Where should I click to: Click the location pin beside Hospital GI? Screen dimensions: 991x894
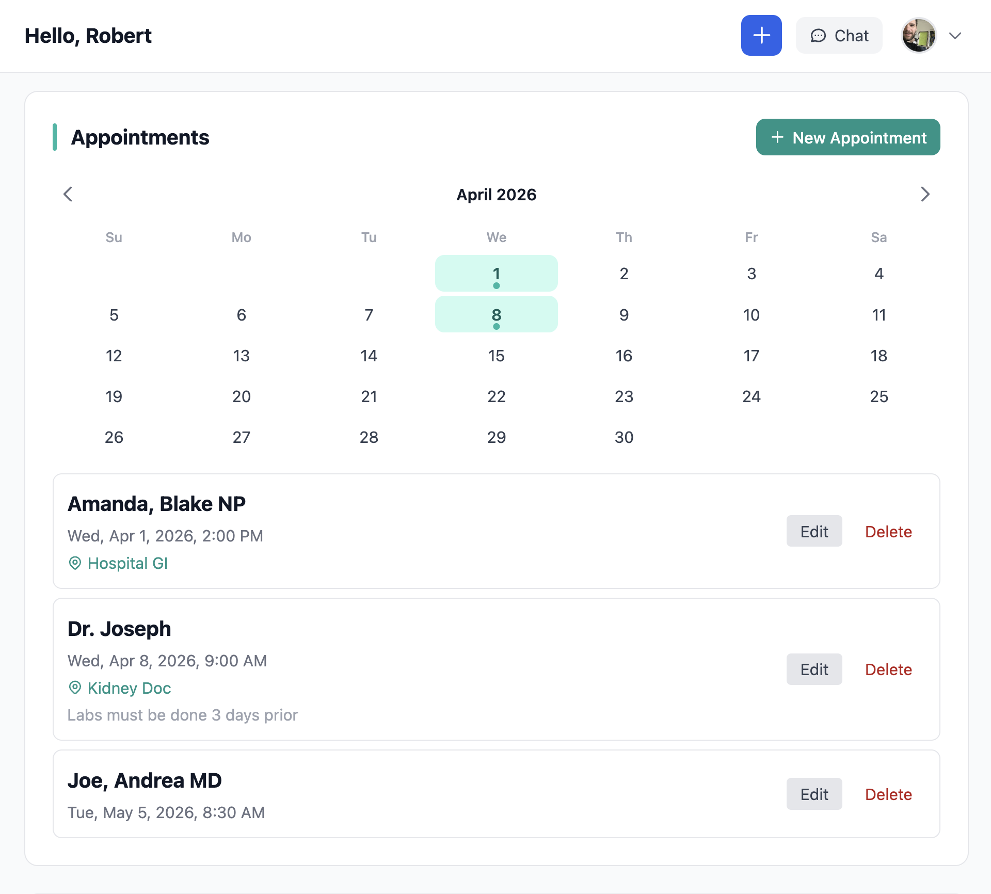[x=75, y=563]
